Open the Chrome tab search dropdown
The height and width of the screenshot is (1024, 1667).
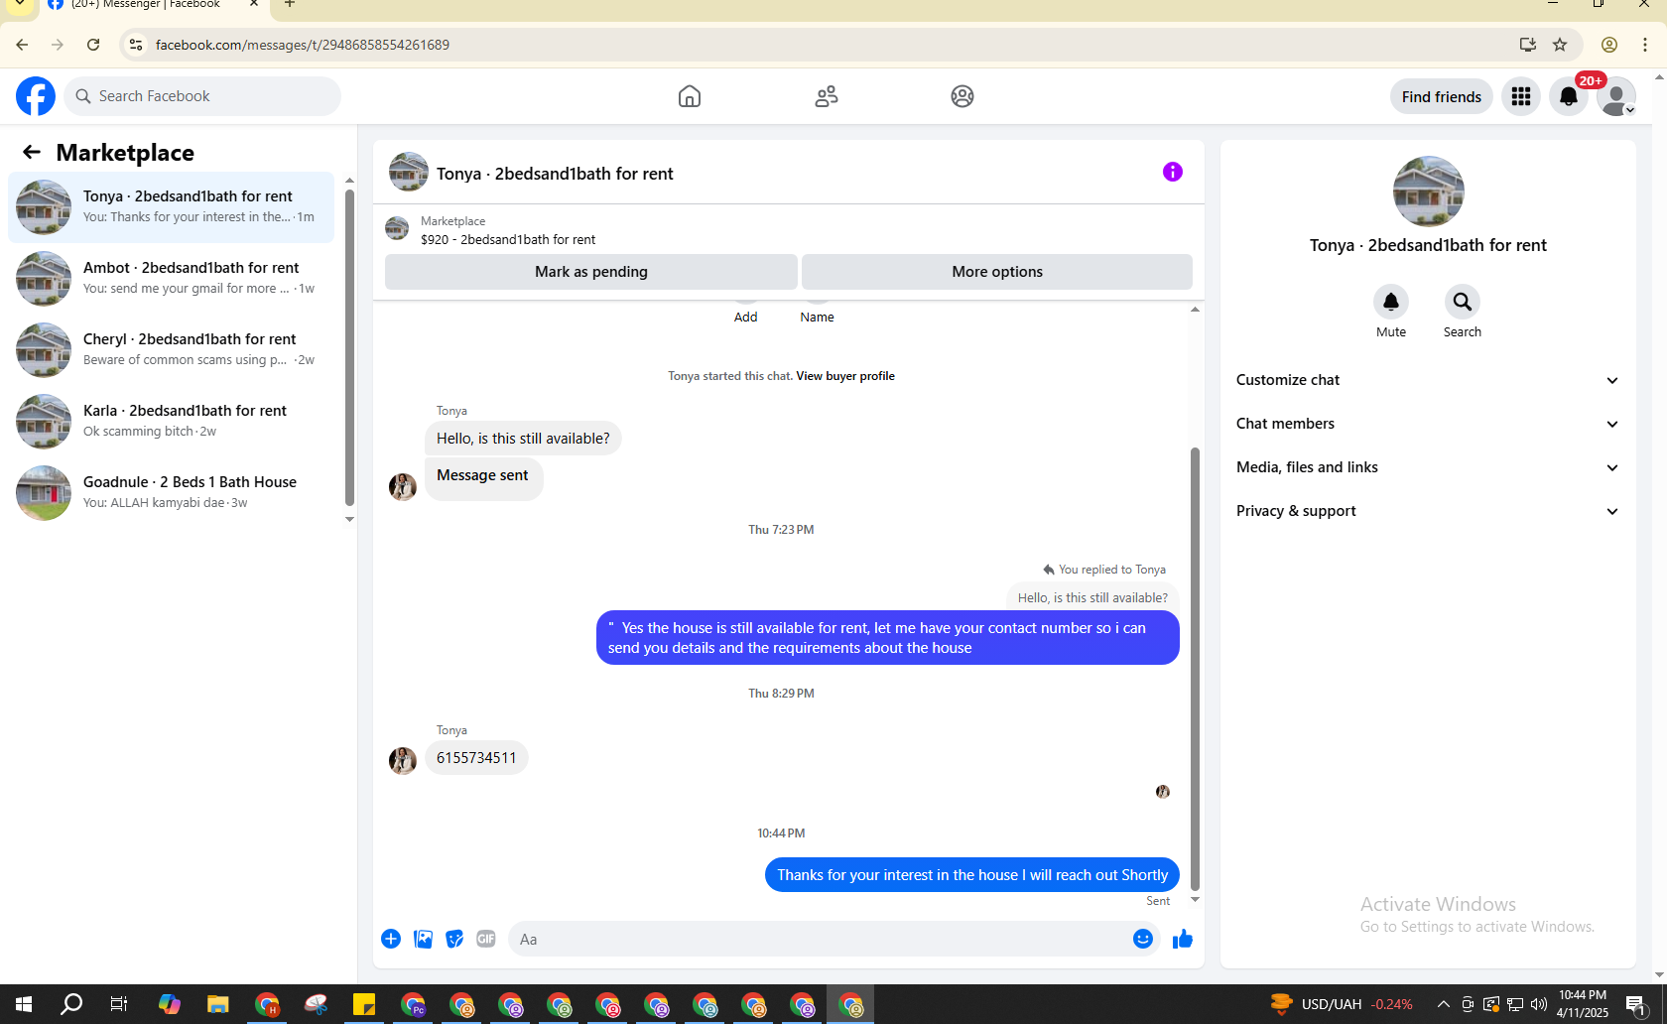[x=20, y=5]
